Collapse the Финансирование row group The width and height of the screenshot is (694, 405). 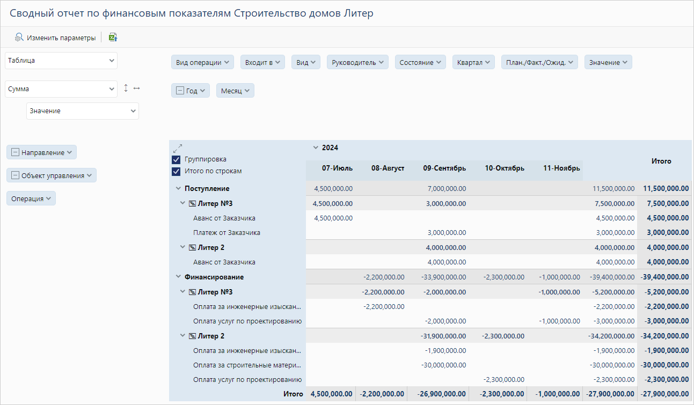tap(178, 277)
